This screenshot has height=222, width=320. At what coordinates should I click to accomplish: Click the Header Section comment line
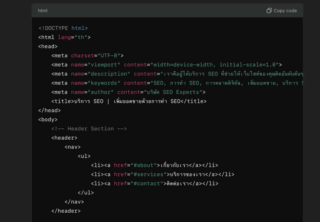[89, 129]
